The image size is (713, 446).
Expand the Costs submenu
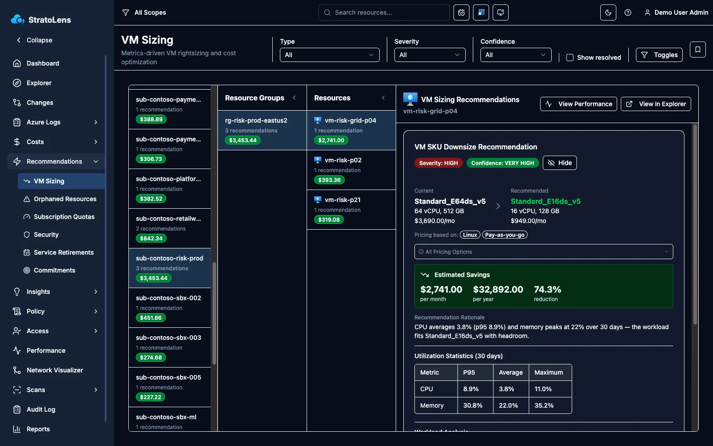56,142
